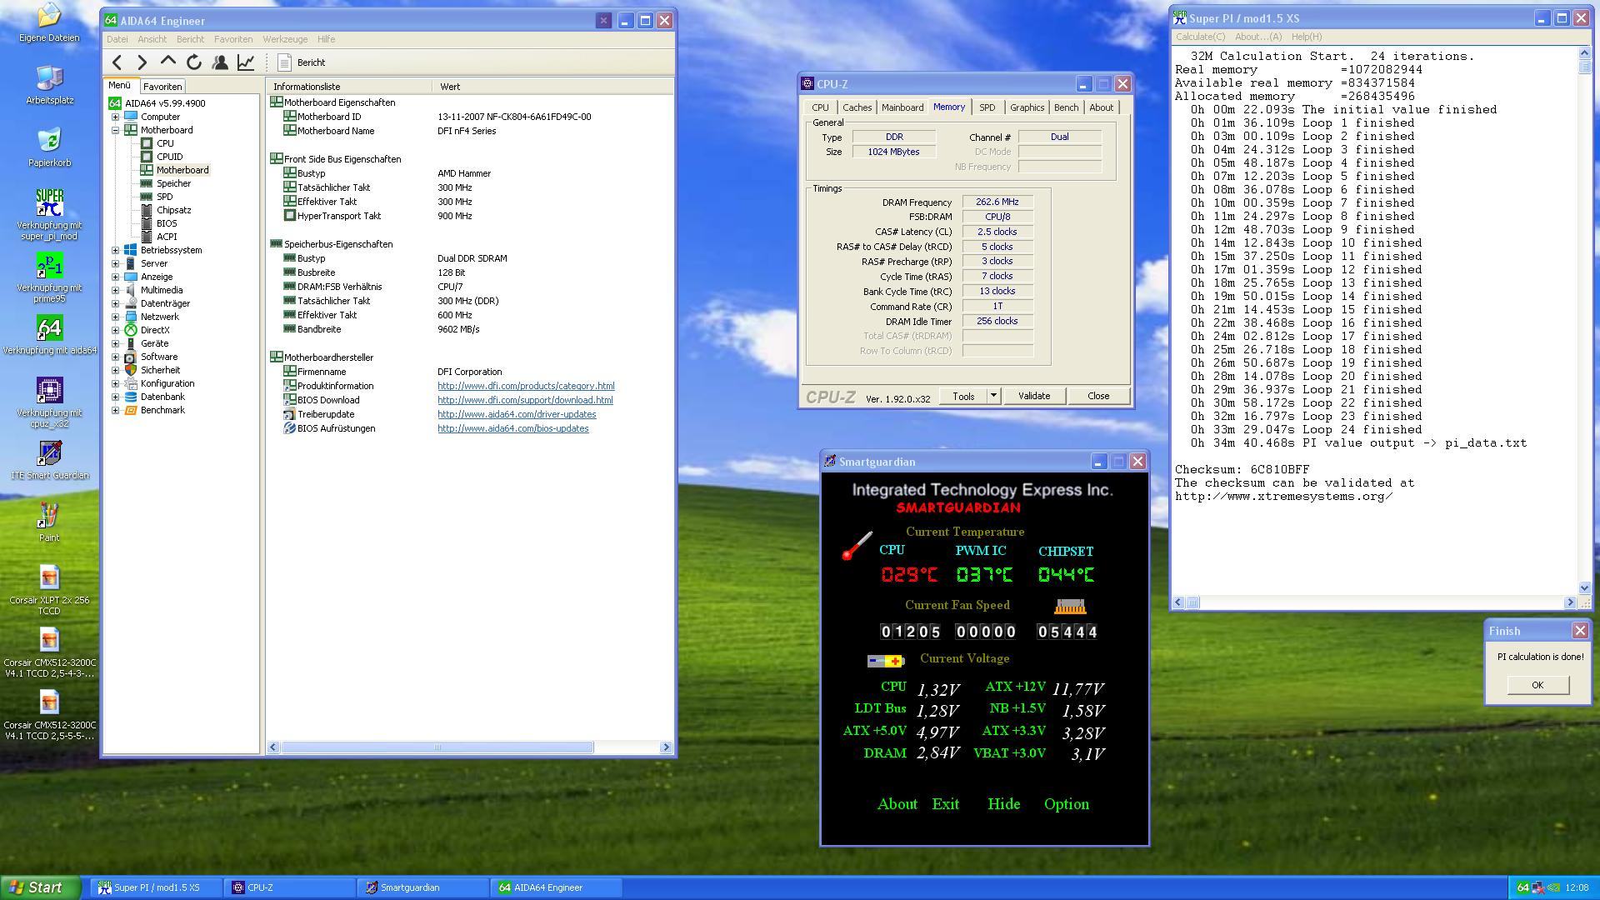The width and height of the screenshot is (1600, 900).
Task: Switch to Favoriten tab
Action: coord(162,87)
